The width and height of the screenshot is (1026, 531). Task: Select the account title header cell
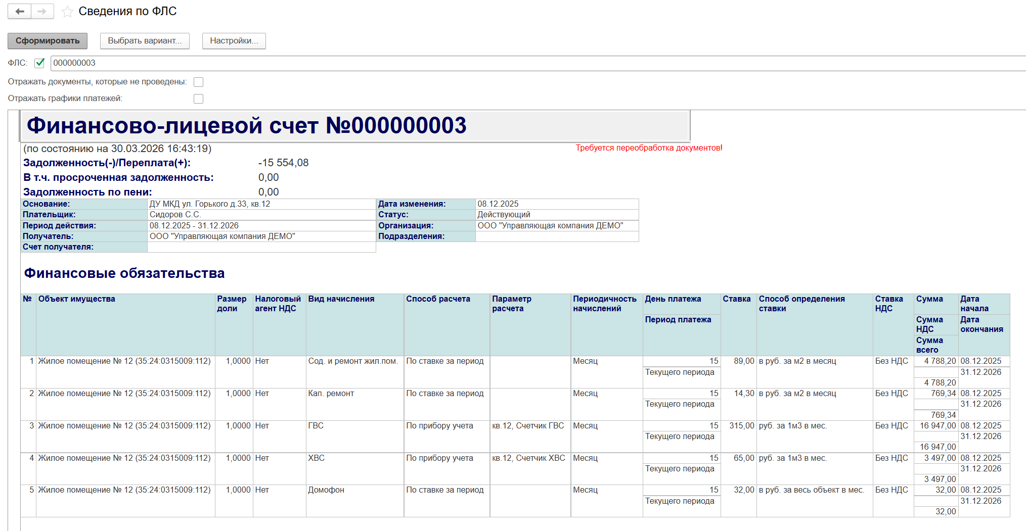[x=355, y=126]
